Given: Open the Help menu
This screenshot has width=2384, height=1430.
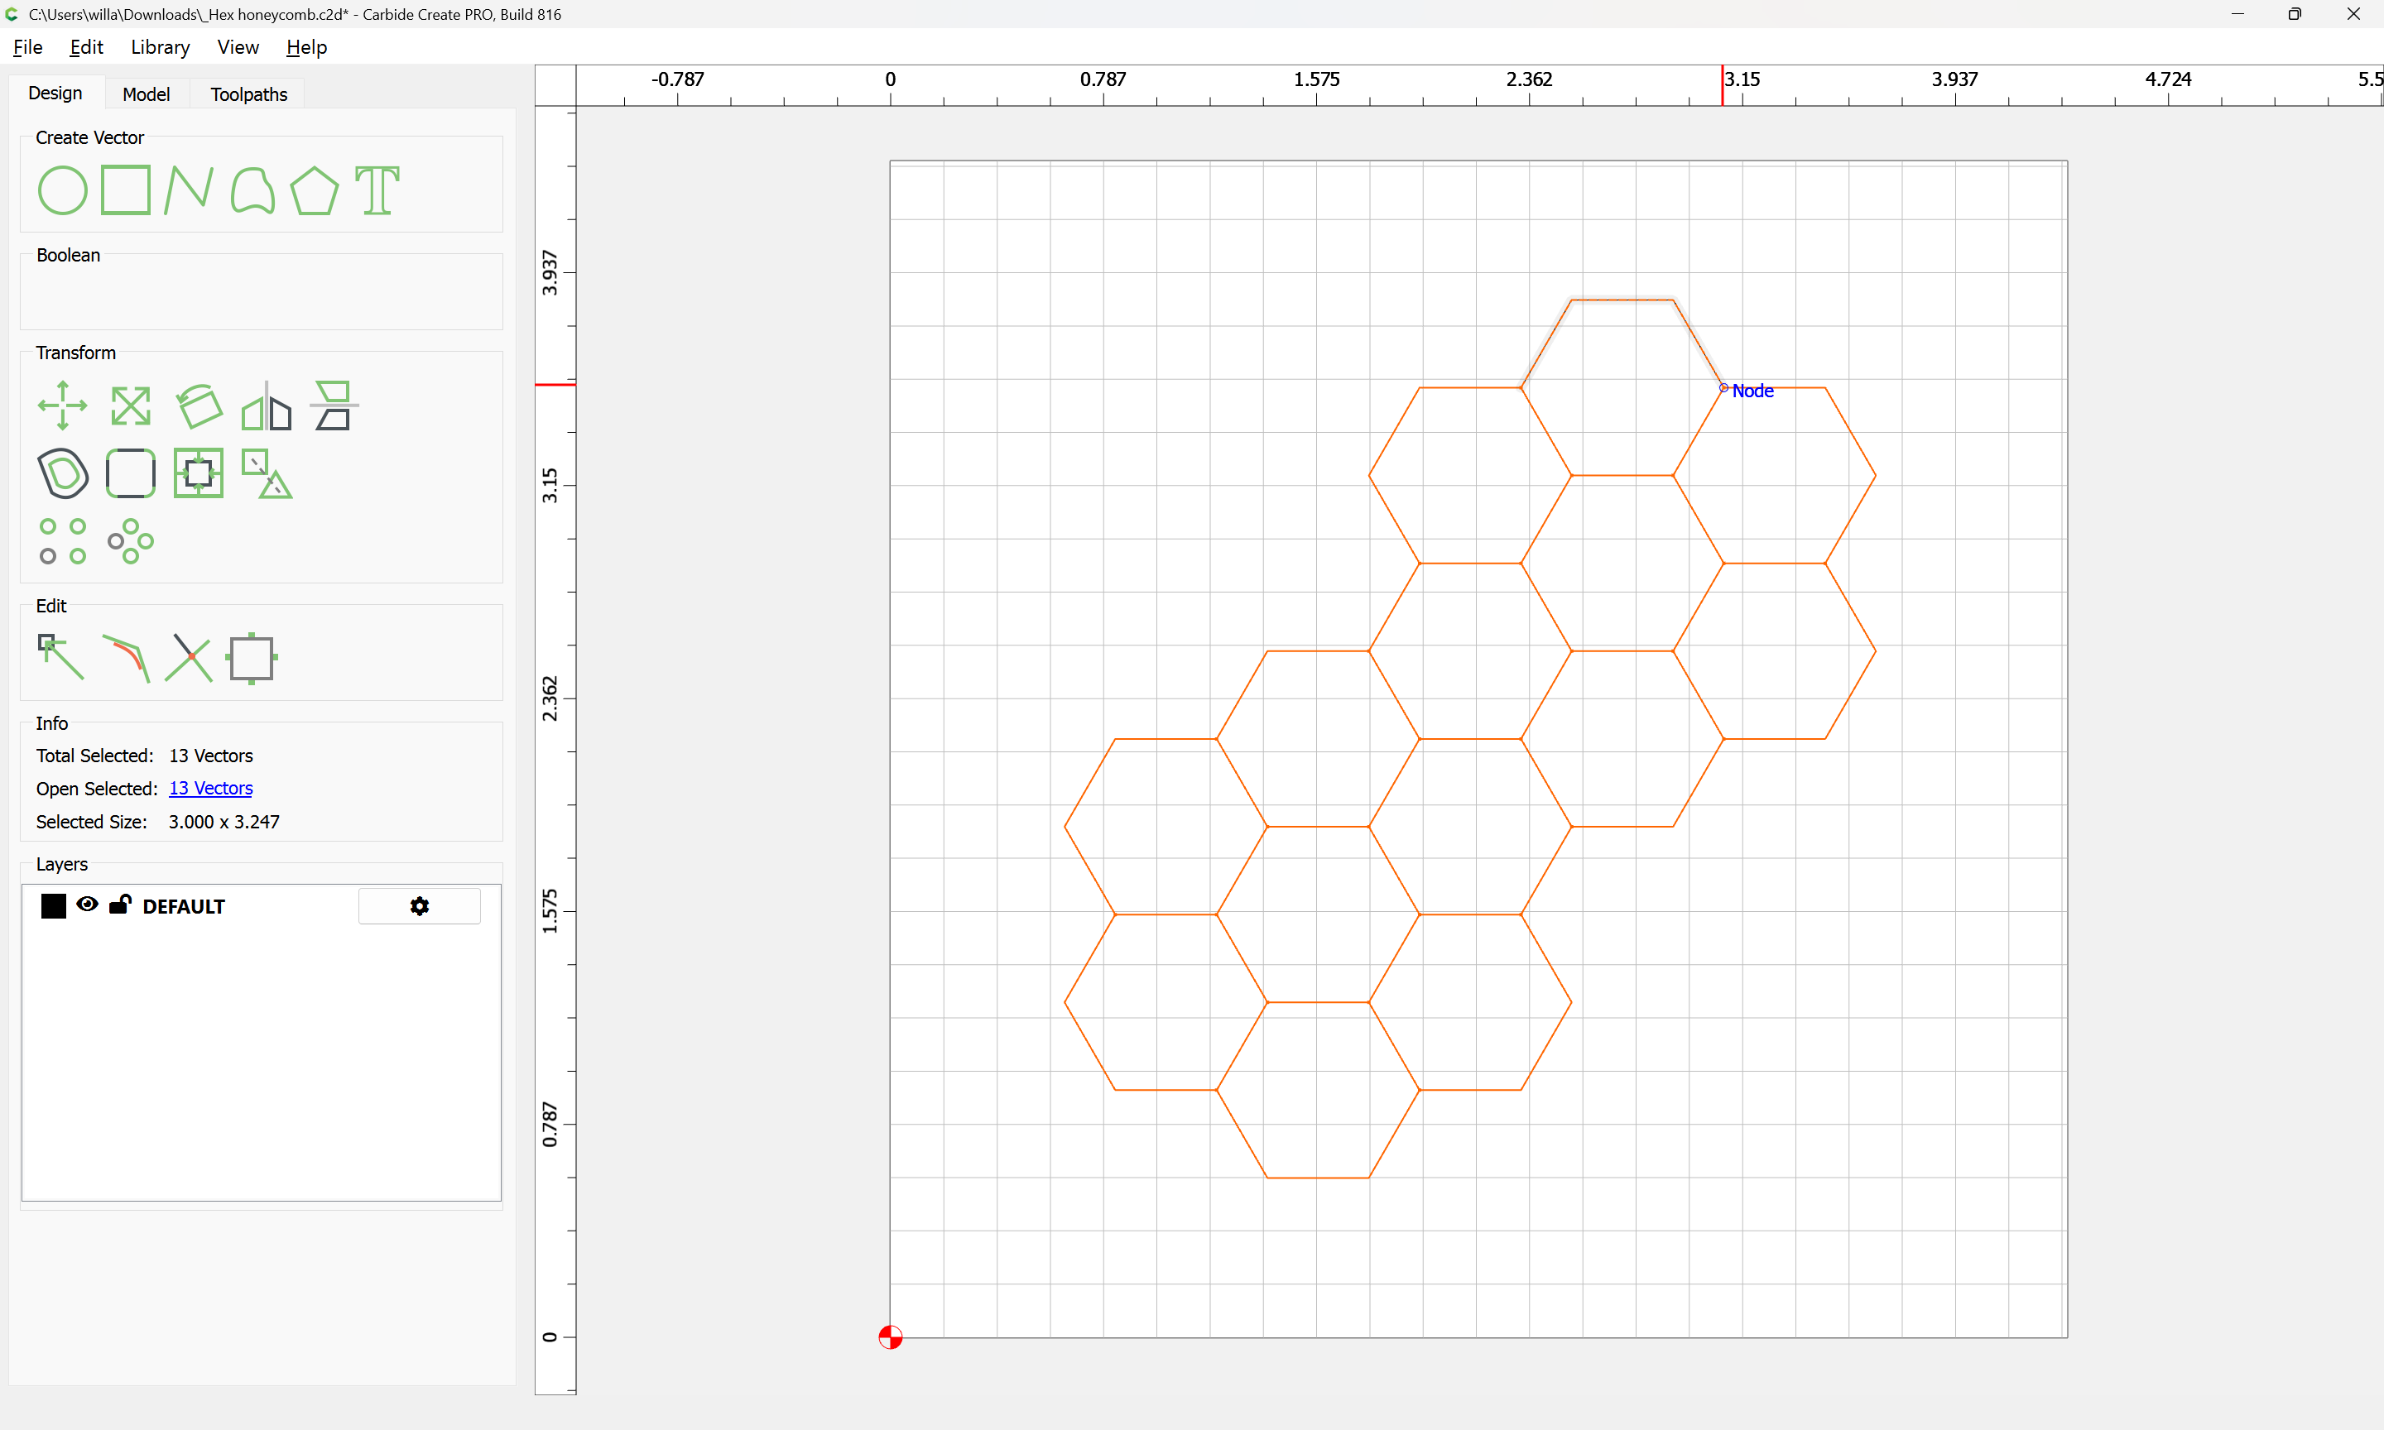Looking at the screenshot, I should tap(306, 46).
